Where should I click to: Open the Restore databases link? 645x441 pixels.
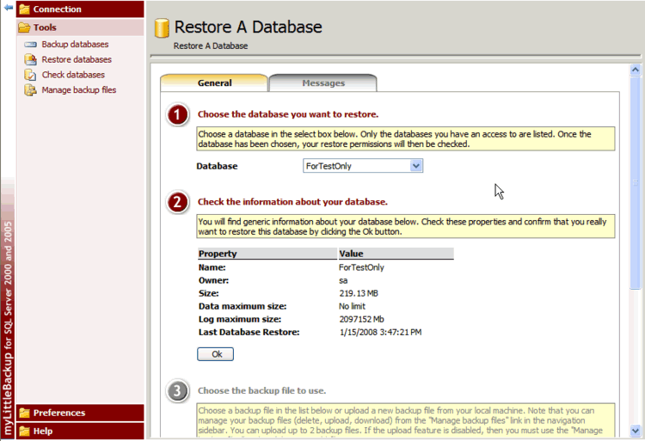[77, 59]
